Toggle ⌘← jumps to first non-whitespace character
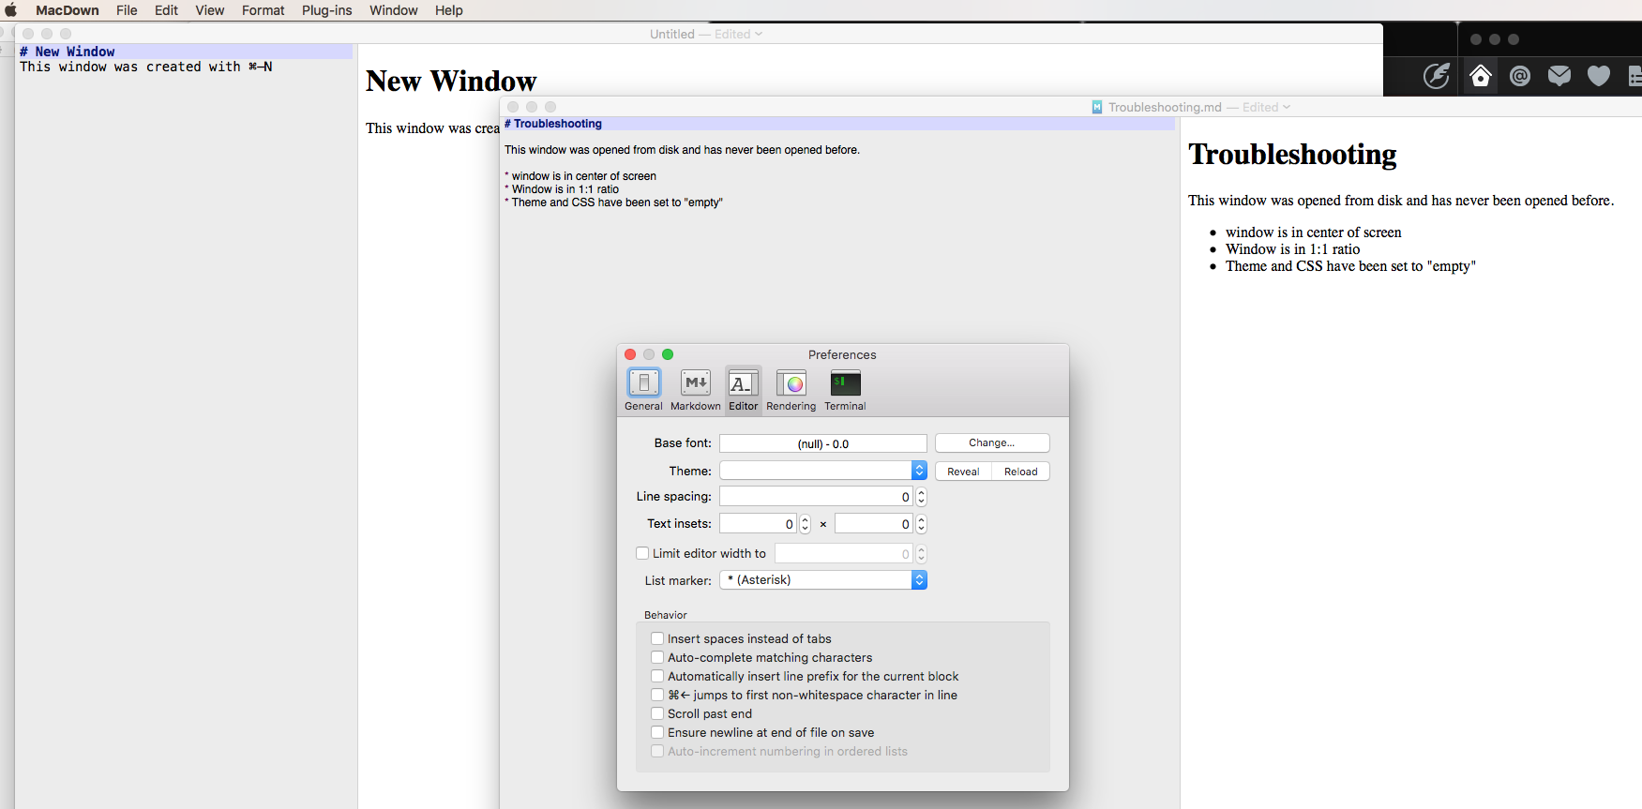Viewport: 1642px width, 809px height. [x=657, y=695]
